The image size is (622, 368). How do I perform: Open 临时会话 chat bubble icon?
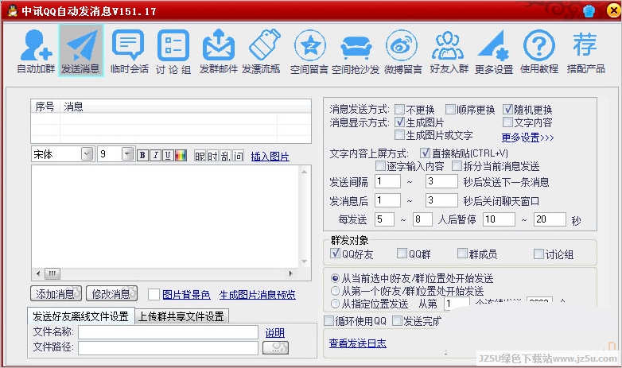pyautogui.click(x=129, y=51)
